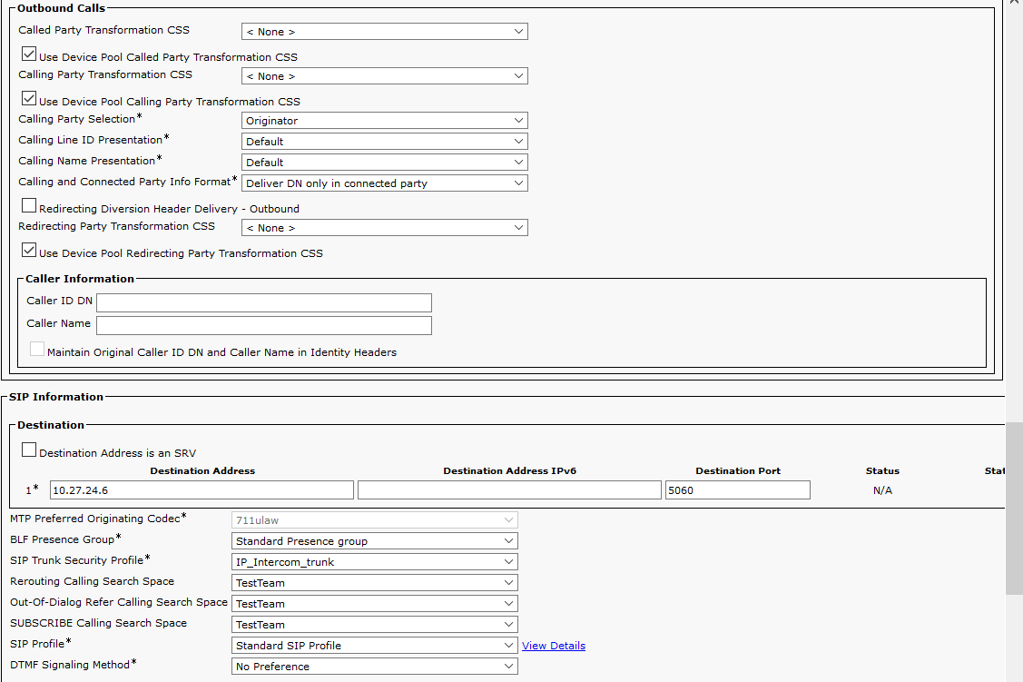Toggle Use Device Pool Called Party Transformation CSS

(29, 55)
